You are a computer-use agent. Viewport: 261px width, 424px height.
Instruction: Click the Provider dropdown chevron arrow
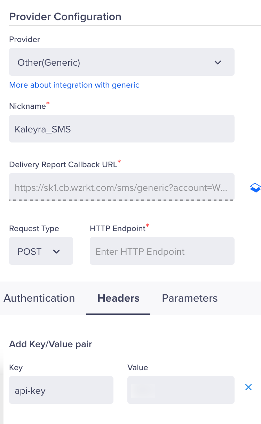click(x=218, y=63)
